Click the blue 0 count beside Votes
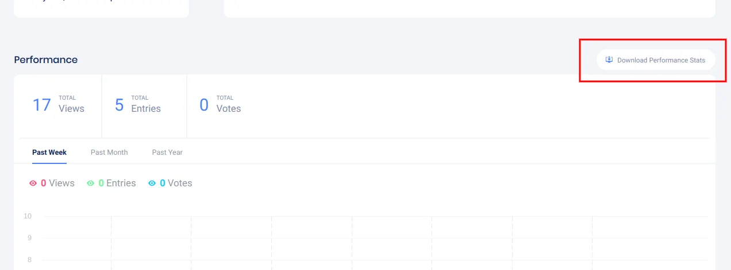731x270 pixels. [163, 183]
